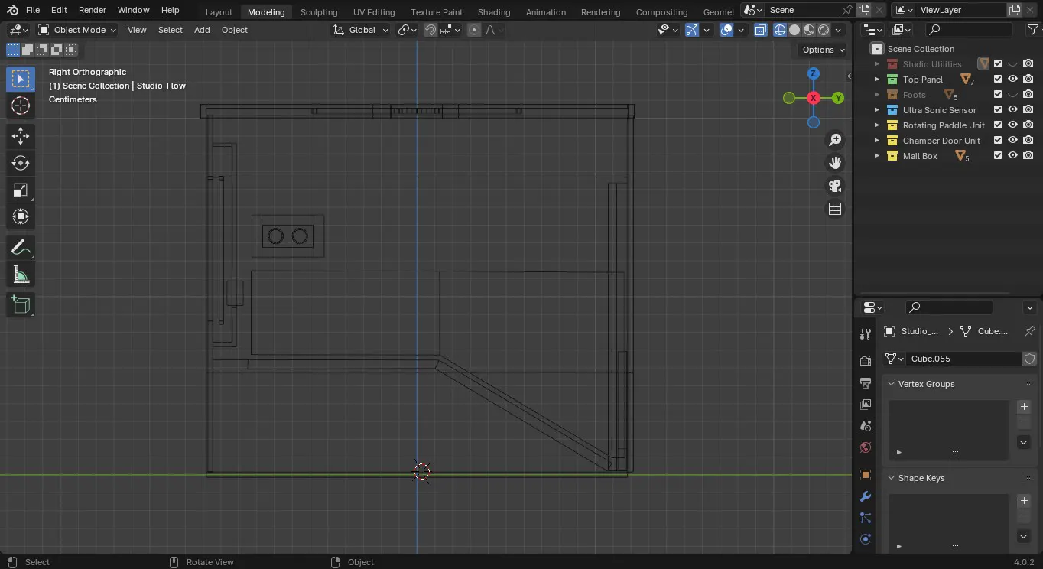This screenshot has width=1043, height=569.
Task: Activate the Transform tool
Action: coord(21,216)
